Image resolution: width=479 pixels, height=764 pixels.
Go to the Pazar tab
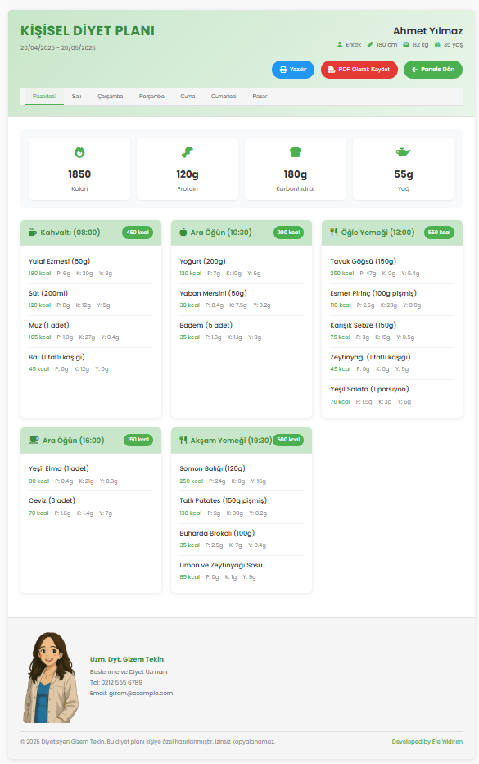point(260,97)
